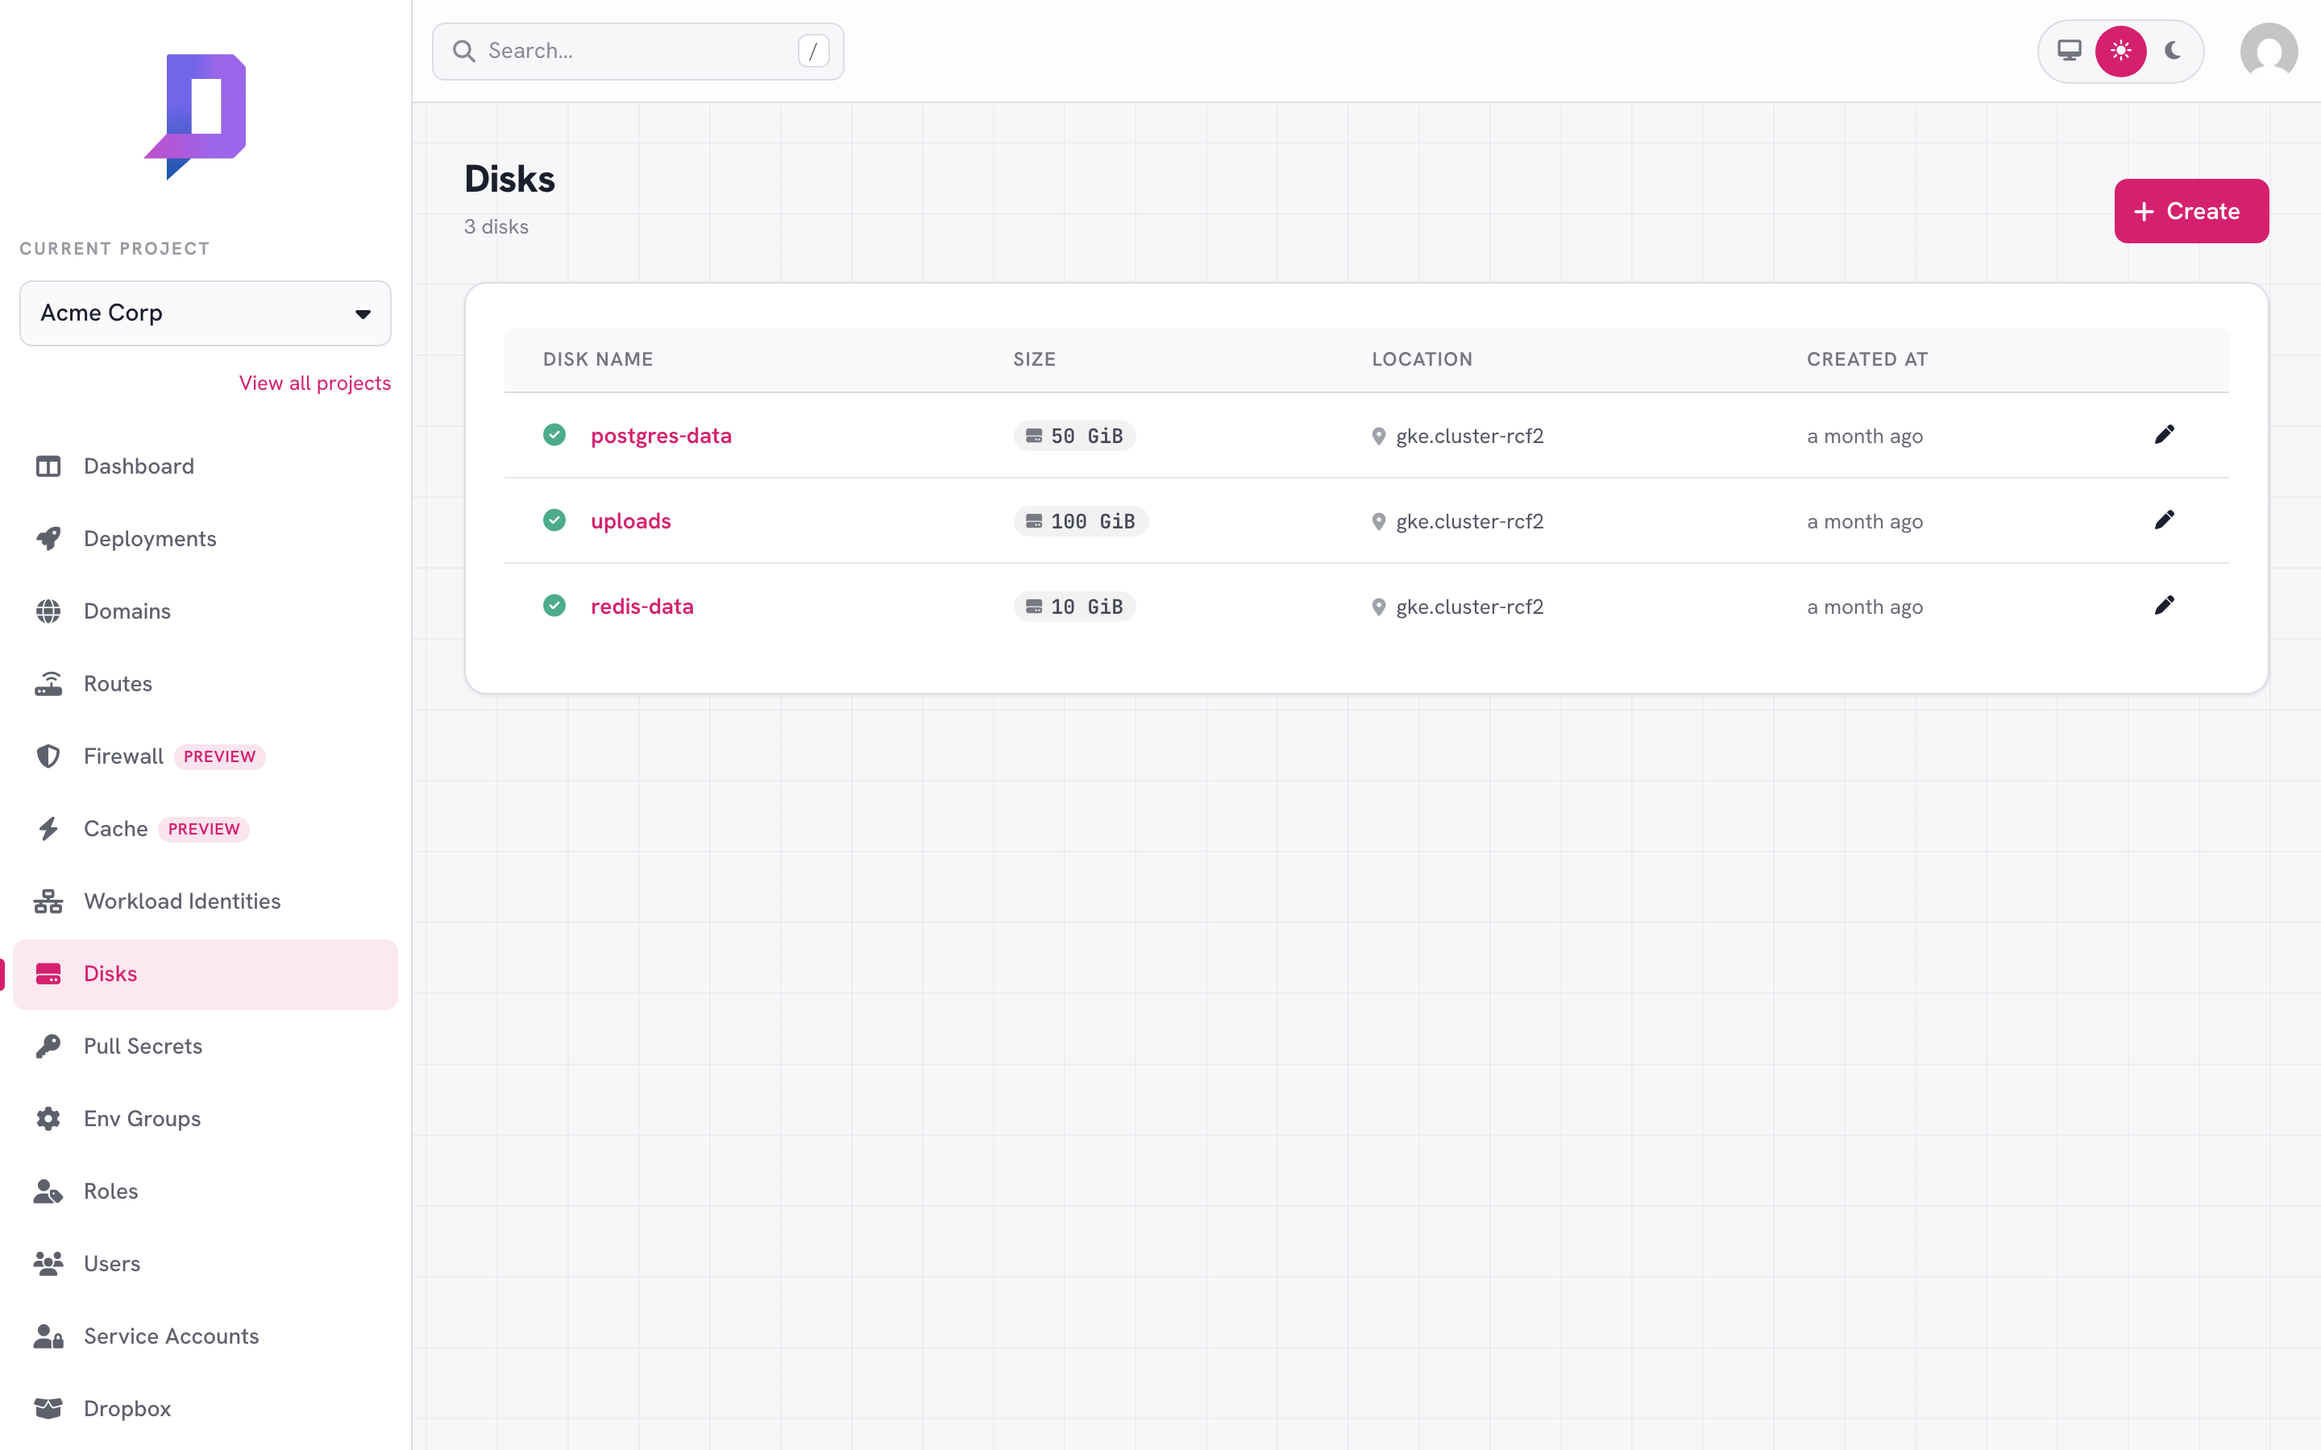Click the green status check for uploads
The height and width of the screenshot is (1450, 2321).
[554, 520]
